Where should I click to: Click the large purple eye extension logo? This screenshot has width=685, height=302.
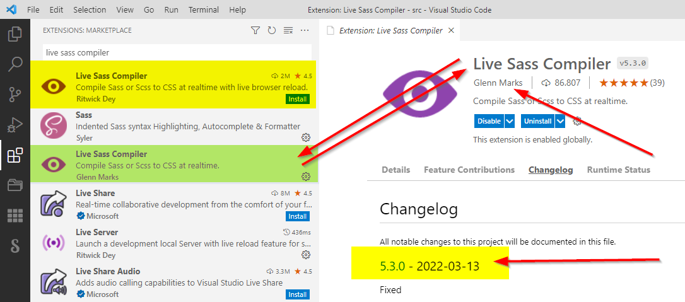420,93
